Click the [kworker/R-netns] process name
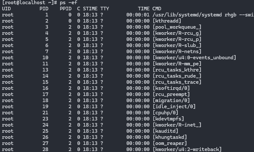This screenshot has width=254, height=152. pyautogui.click(x=177, y=52)
